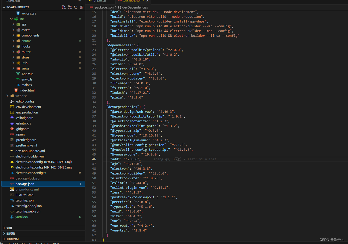
Task: Expand the webdist folder
Action: click(x=7, y=96)
